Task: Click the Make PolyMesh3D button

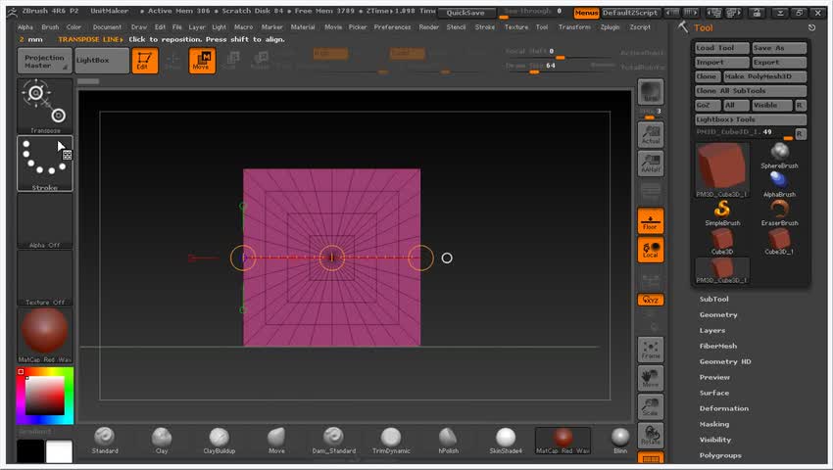Action: [763, 76]
